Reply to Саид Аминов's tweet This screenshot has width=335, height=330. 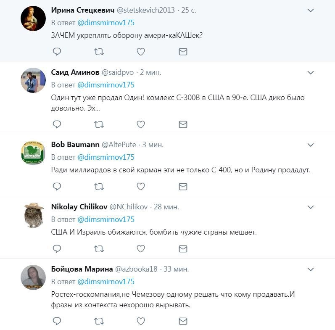pos(57,124)
